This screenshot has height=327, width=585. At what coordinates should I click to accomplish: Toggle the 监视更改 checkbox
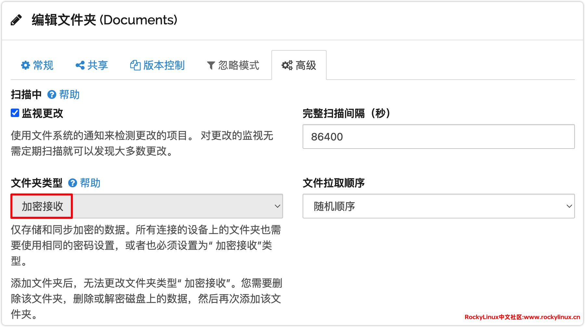tap(15, 113)
